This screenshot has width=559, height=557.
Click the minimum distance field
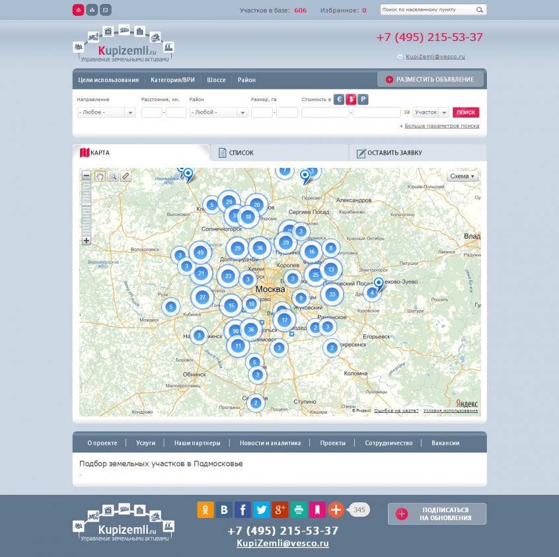click(151, 112)
